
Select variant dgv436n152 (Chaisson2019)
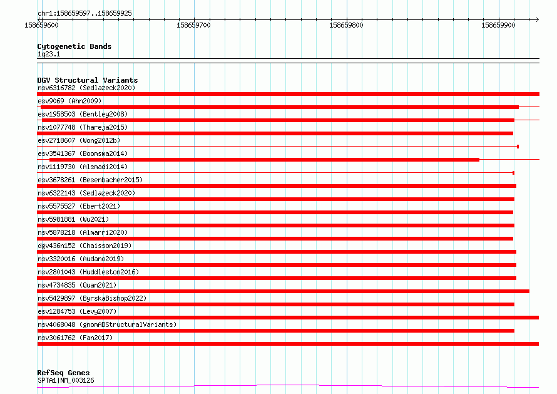[84, 246]
